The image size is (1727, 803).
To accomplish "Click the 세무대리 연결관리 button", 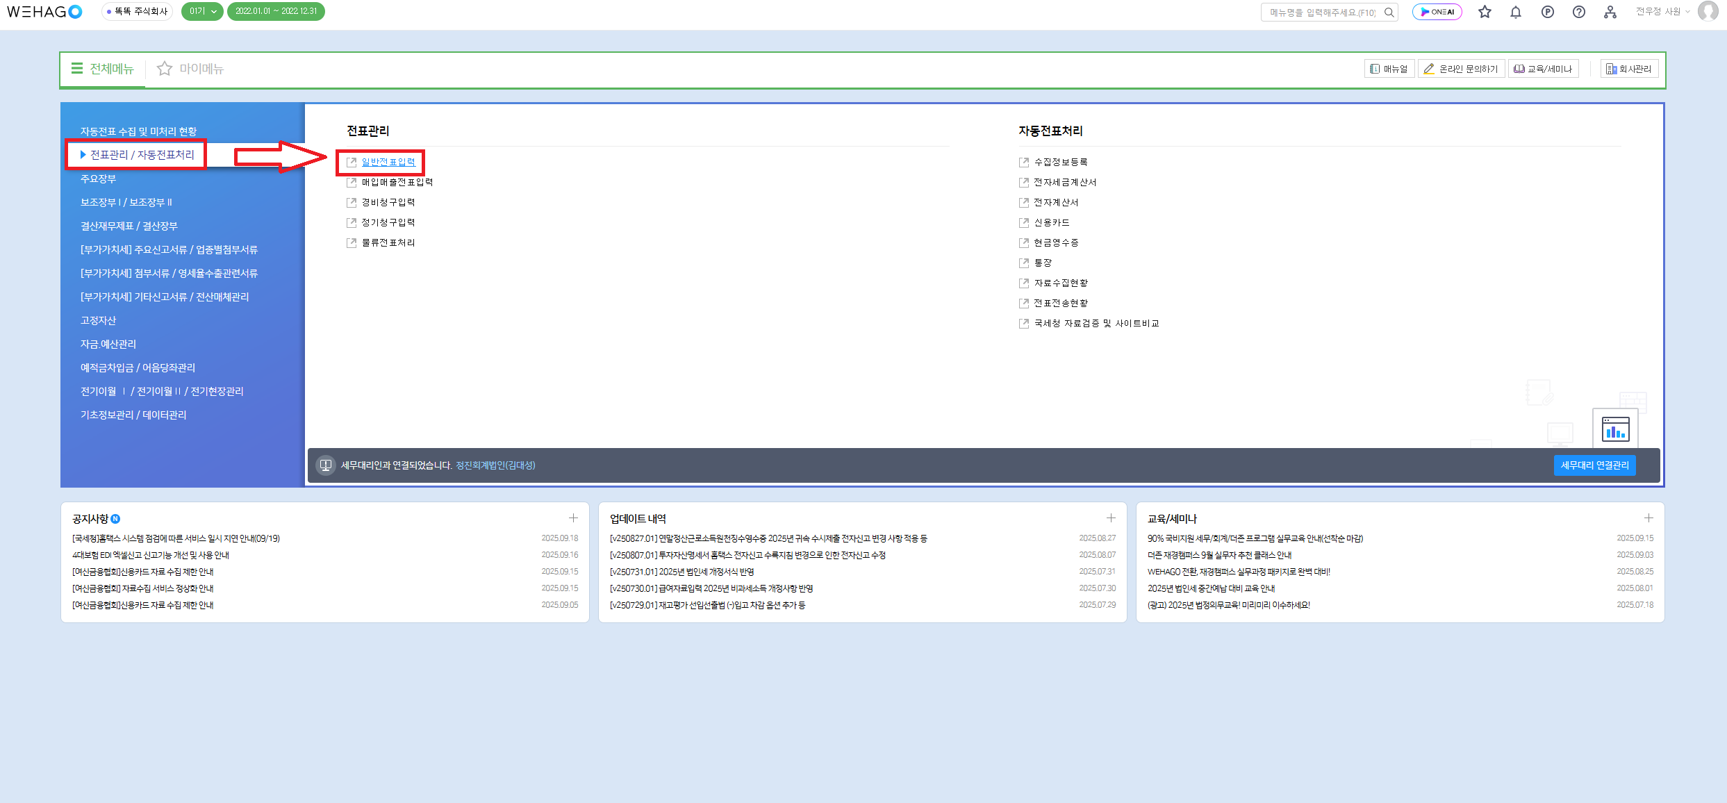I will tap(1594, 465).
